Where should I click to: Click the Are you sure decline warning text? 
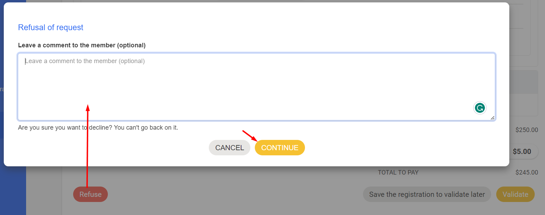click(98, 128)
